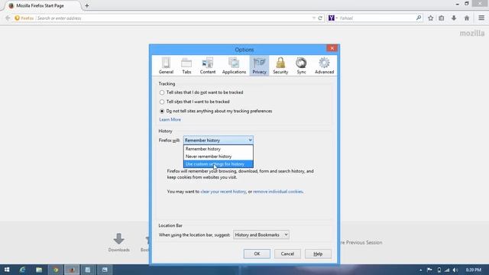This screenshot has width=489, height=275.
Task: Open File Explorer from the taskbar
Action: (x=39, y=270)
